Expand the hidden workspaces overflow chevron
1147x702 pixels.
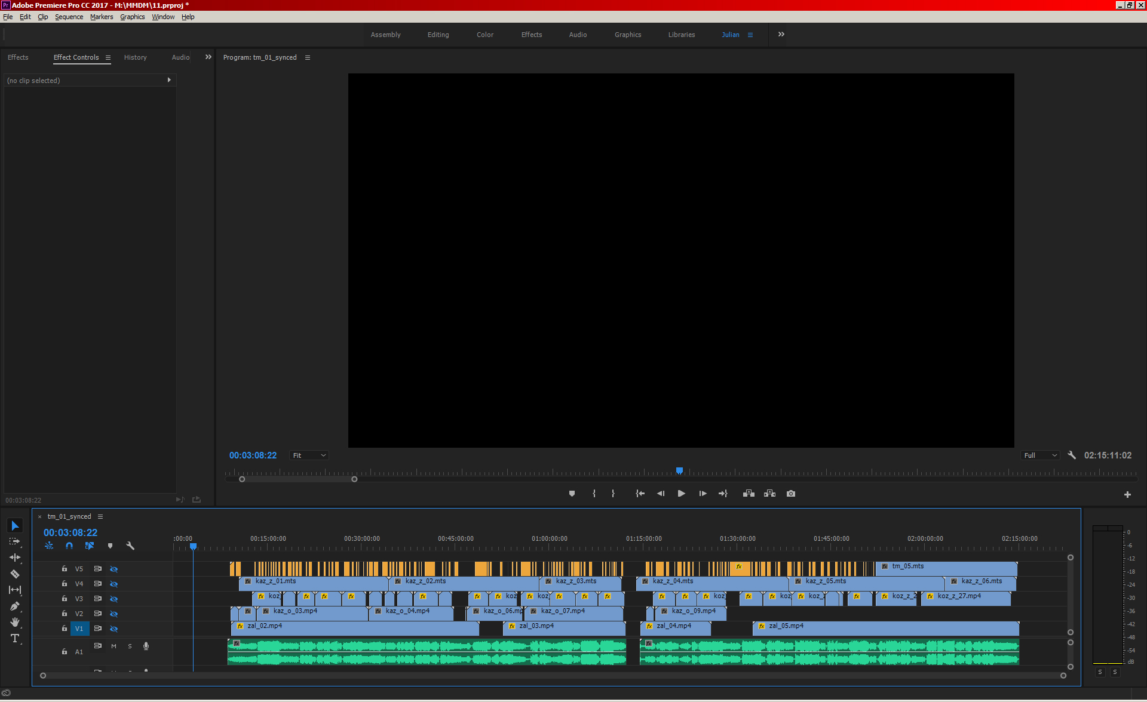tap(781, 35)
